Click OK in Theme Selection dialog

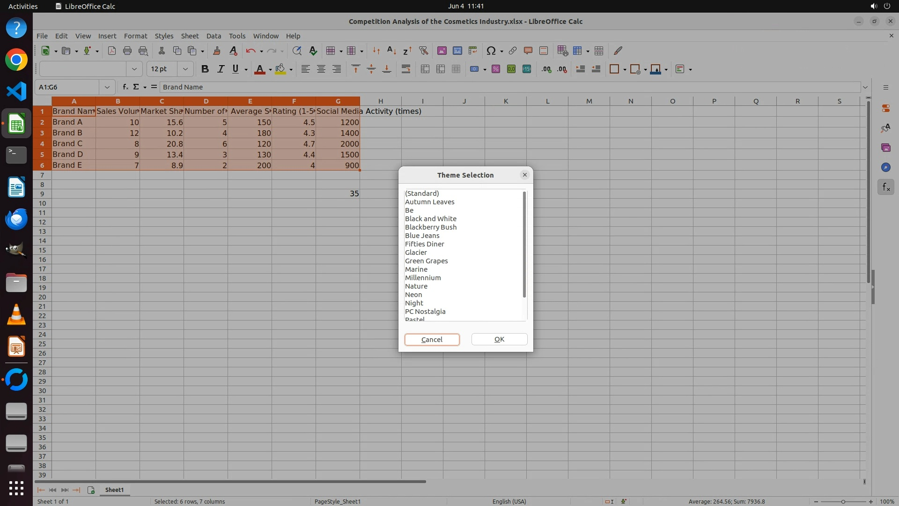point(499,339)
